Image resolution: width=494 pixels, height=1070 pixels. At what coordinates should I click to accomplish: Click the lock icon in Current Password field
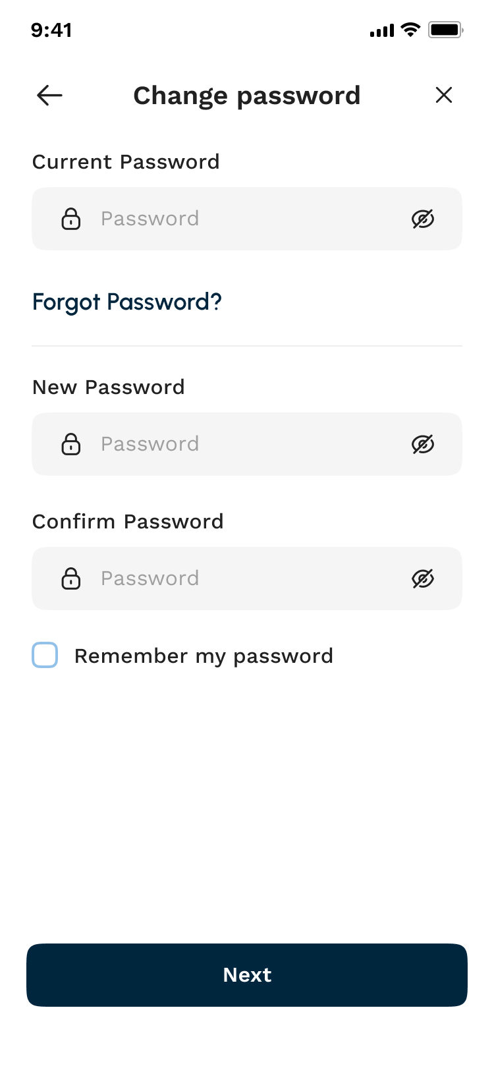[x=71, y=218]
